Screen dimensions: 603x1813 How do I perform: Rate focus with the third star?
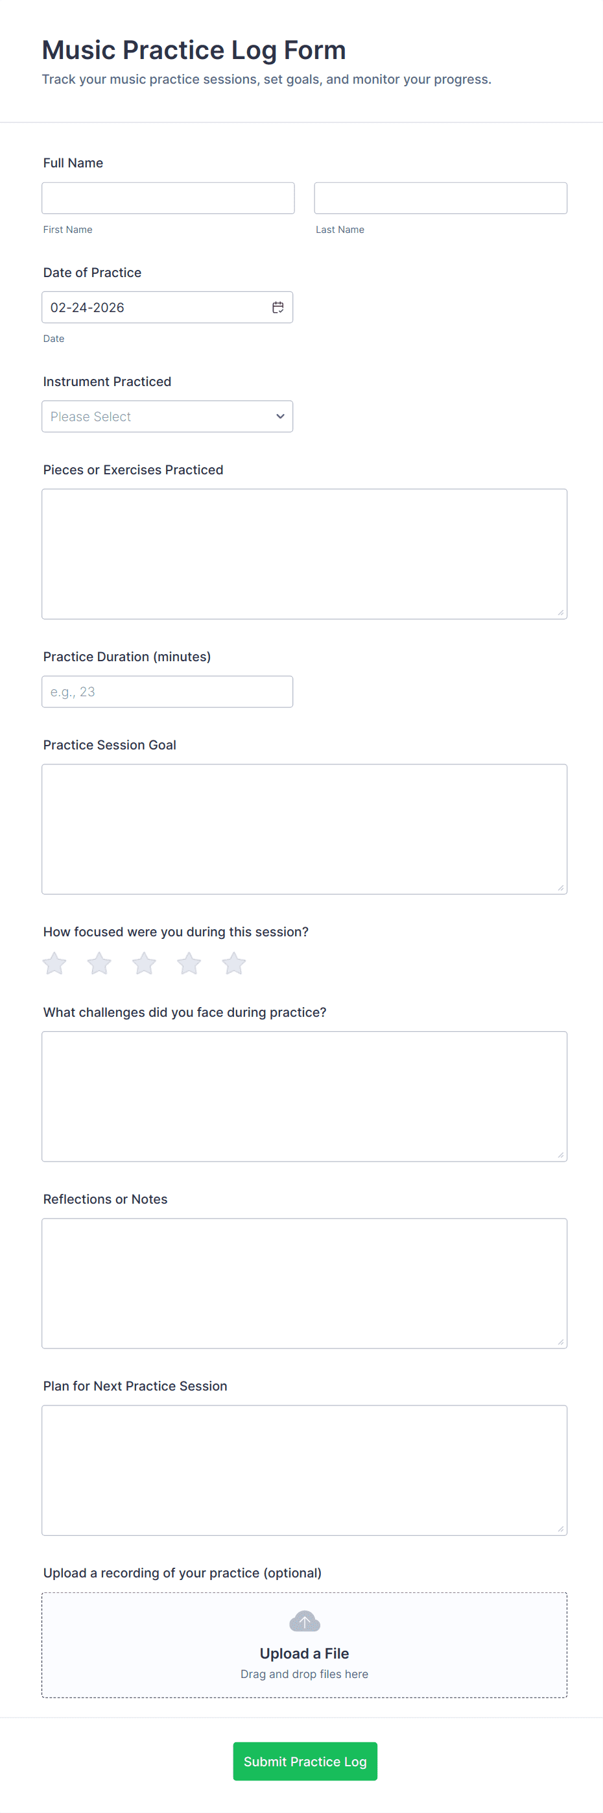click(x=144, y=964)
